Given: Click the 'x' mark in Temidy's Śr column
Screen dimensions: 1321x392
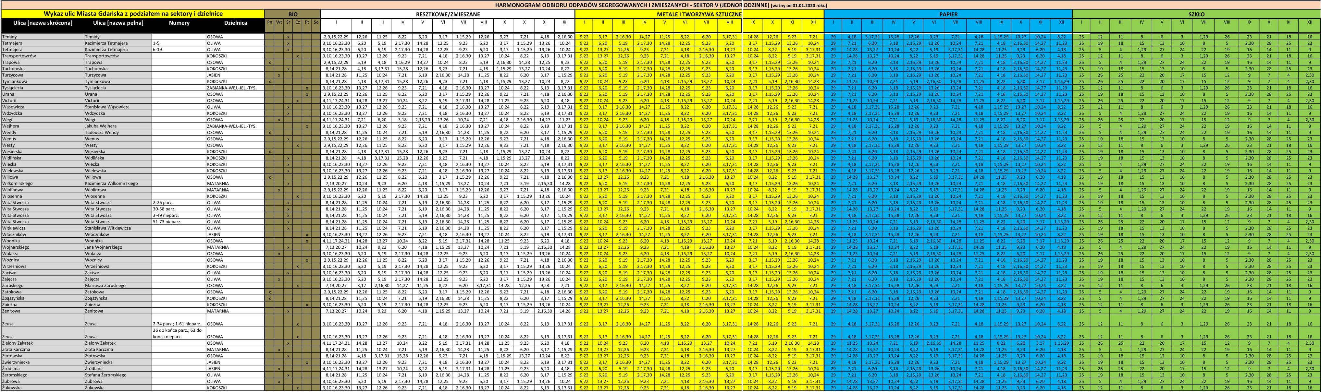Looking at the screenshot, I should tap(288, 37).
